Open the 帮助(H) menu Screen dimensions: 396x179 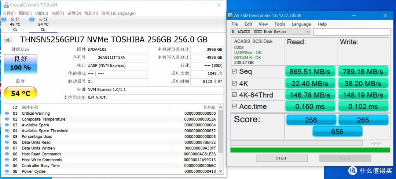pyautogui.click(x=91, y=14)
